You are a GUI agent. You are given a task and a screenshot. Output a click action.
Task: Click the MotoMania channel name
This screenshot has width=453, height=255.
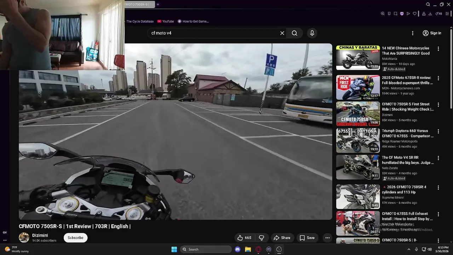(x=389, y=59)
